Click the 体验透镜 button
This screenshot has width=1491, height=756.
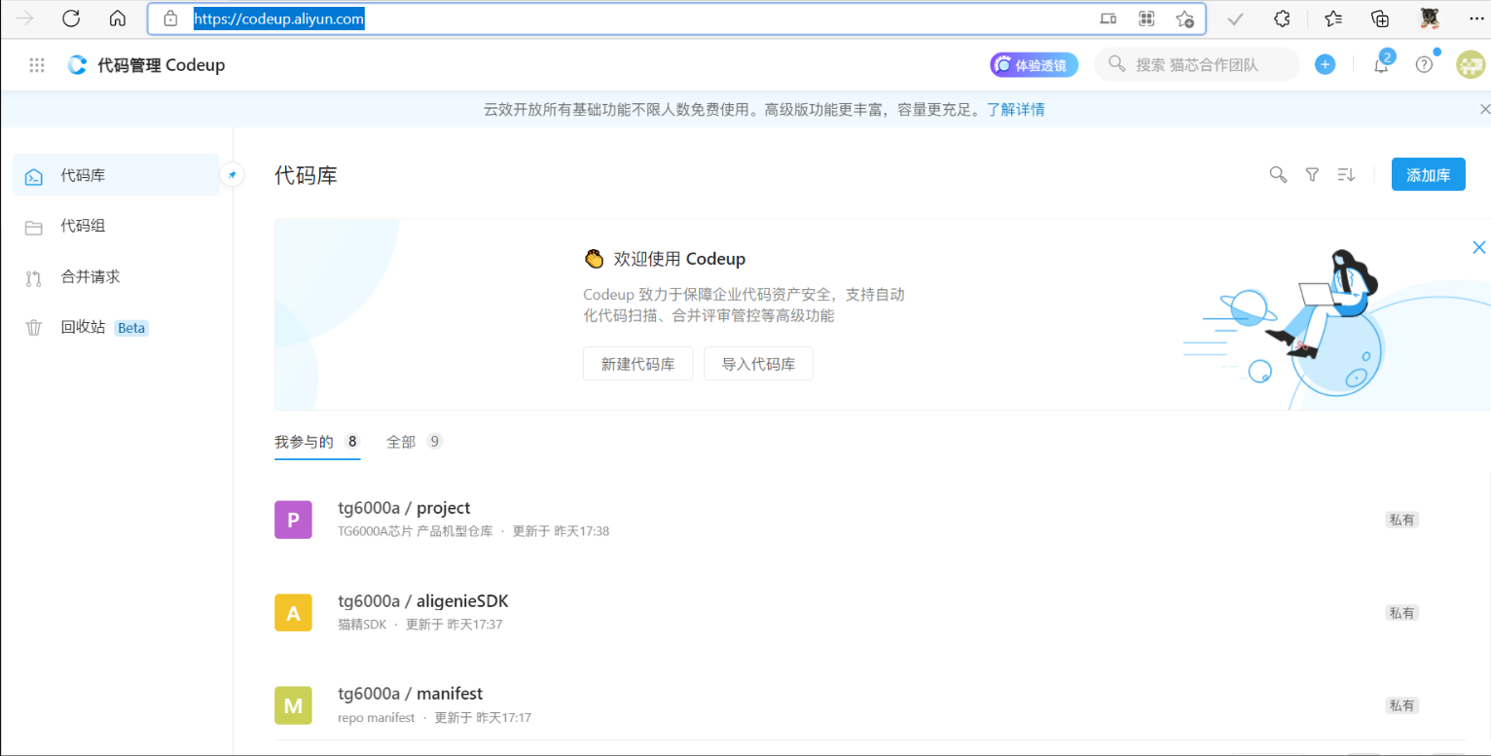(1034, 65)
